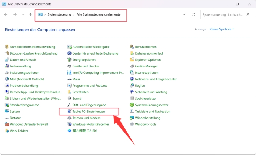Click Systemsteuerung in the breadcrumb path

pos(59,15)
